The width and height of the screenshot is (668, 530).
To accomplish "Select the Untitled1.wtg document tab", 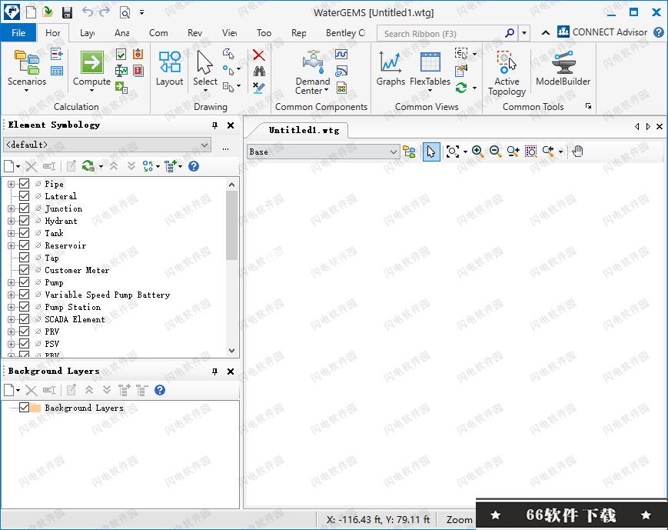I will click(x=304, y=131).
